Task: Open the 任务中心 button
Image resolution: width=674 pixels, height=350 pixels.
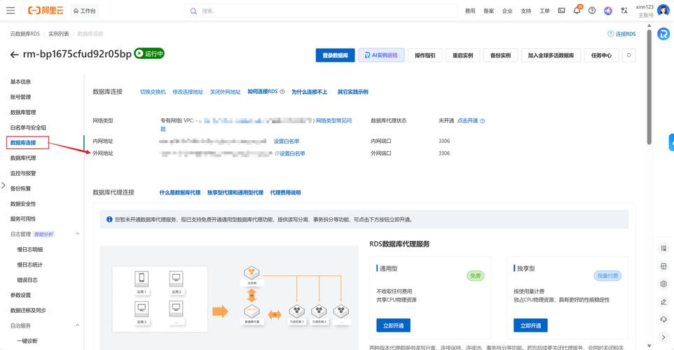Action: [601, 55]
